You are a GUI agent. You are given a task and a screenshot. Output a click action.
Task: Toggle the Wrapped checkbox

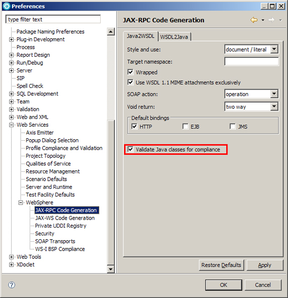click(x=130, y=72)
